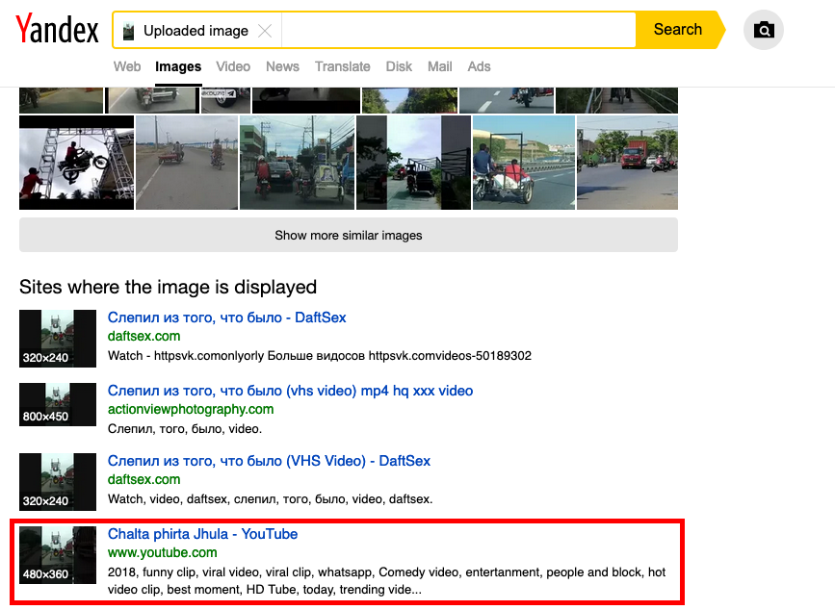Open tricycle on highway thumbnail
Image resolution: width=835 pixels, height=610 pixels.
[x=524, y=163]
